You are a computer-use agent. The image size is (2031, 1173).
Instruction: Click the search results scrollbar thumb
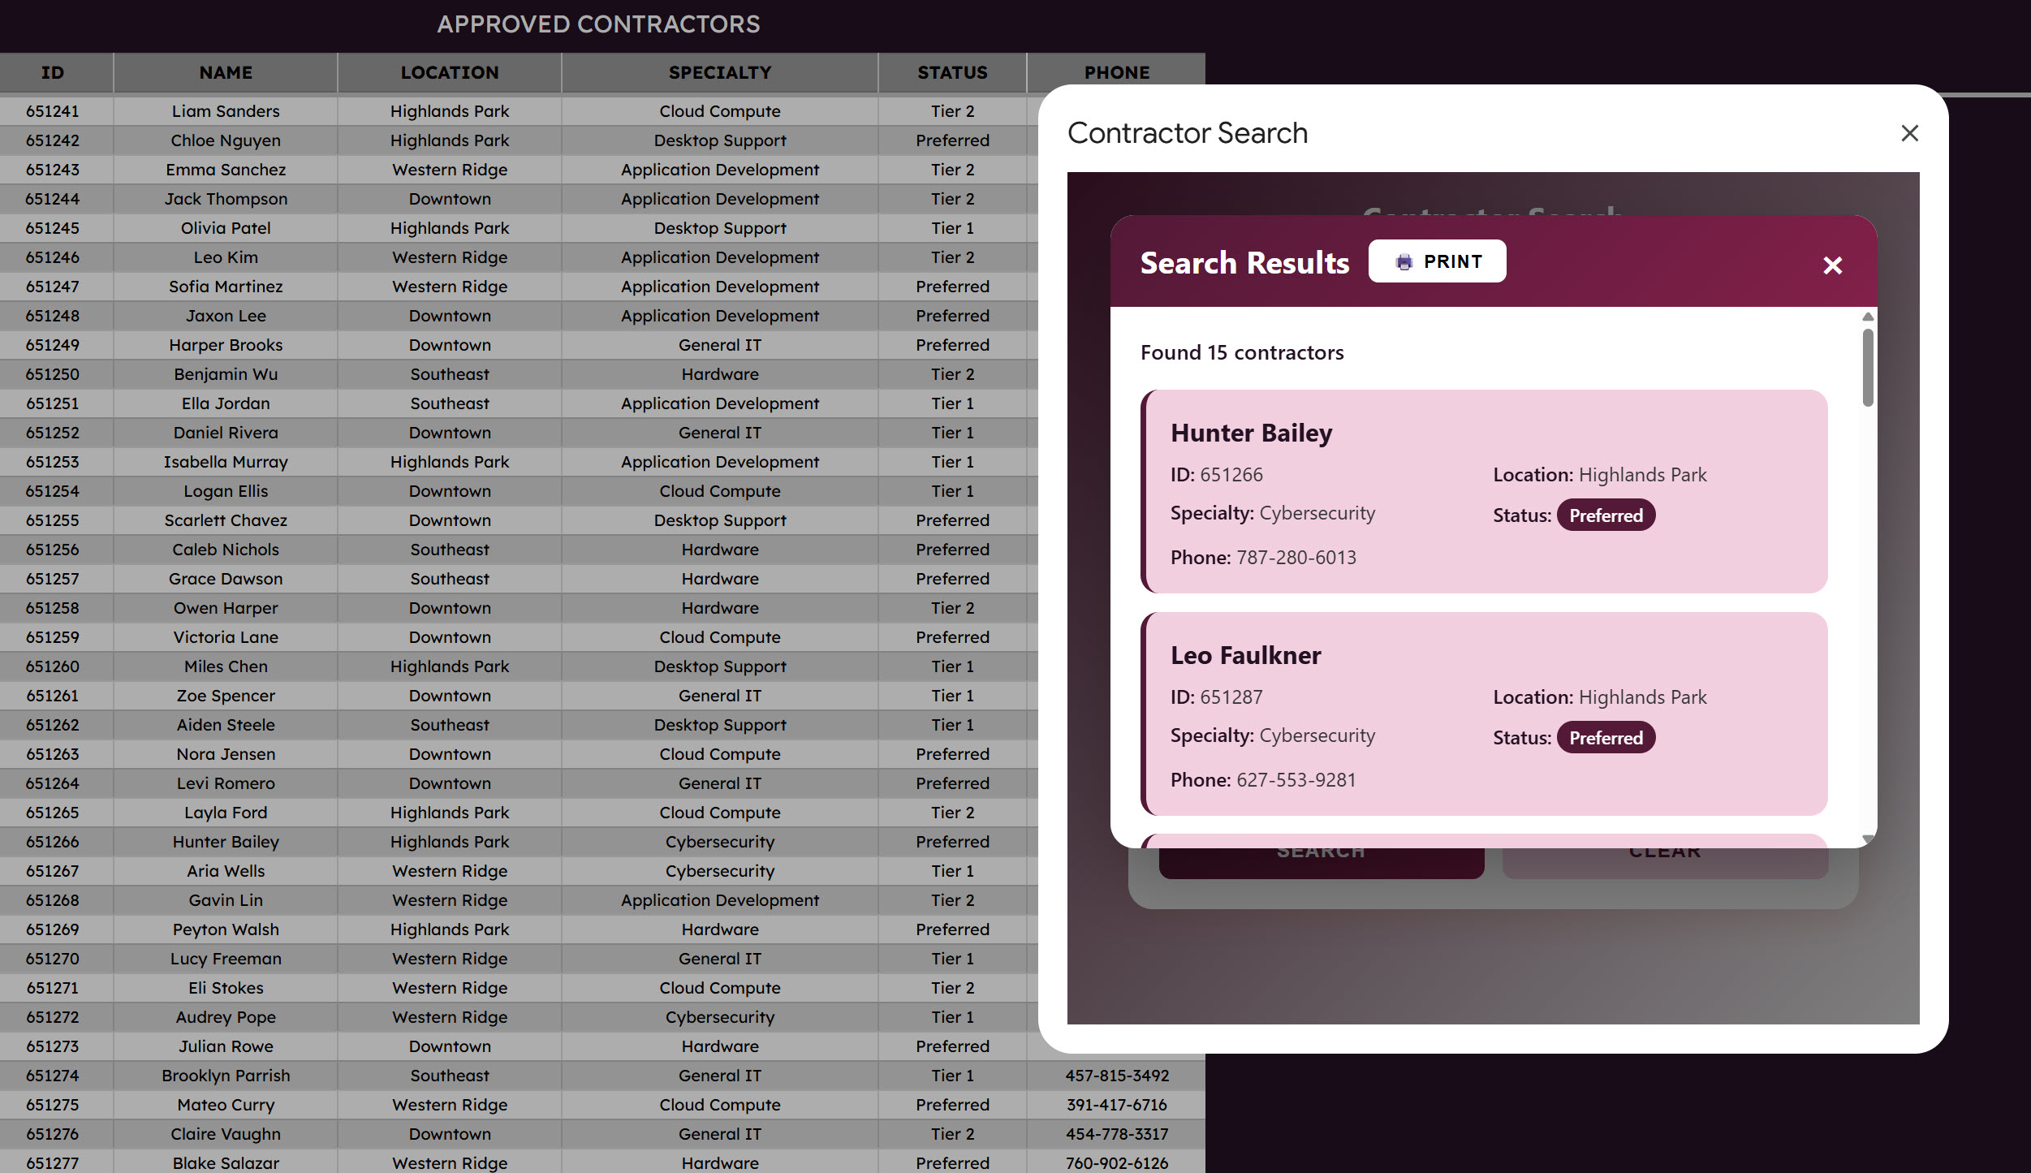pos(1868,367)
